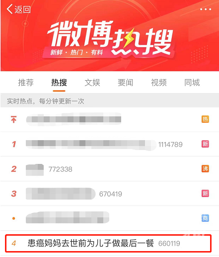This screenshot has width=219, height=257.
Task: Tap the pink 新 badge beside rank 3
Action: point(205,194)
